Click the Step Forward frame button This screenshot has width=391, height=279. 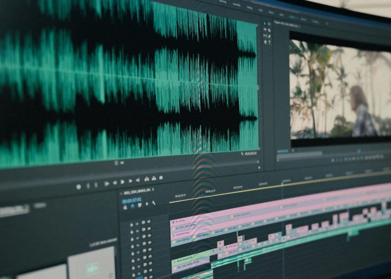pyautogui.click(x=130, y=182)
